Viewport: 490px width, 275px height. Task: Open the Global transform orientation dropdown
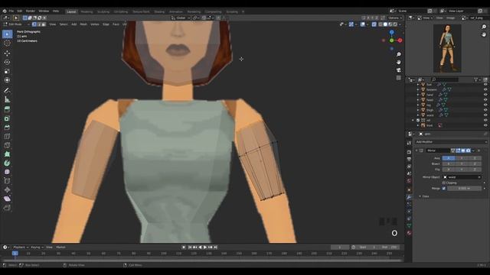181,18
